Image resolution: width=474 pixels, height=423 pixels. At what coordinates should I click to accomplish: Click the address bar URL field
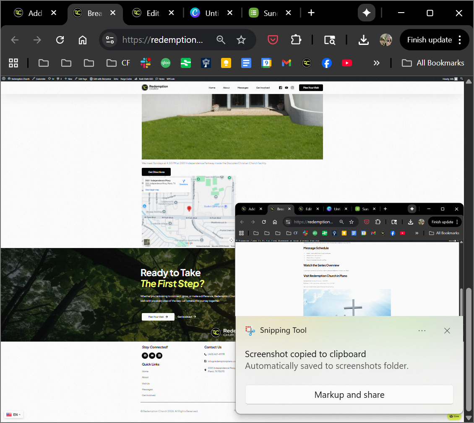tap(164, 40)
